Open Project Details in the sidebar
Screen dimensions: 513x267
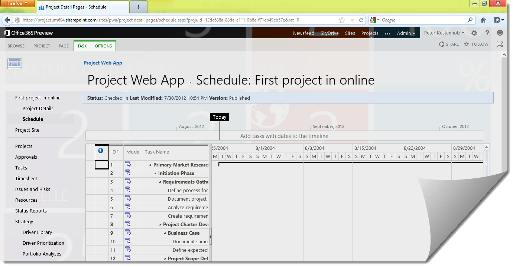[38, 109]
